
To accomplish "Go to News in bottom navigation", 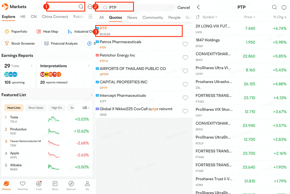I will click(x=55, y=186).
